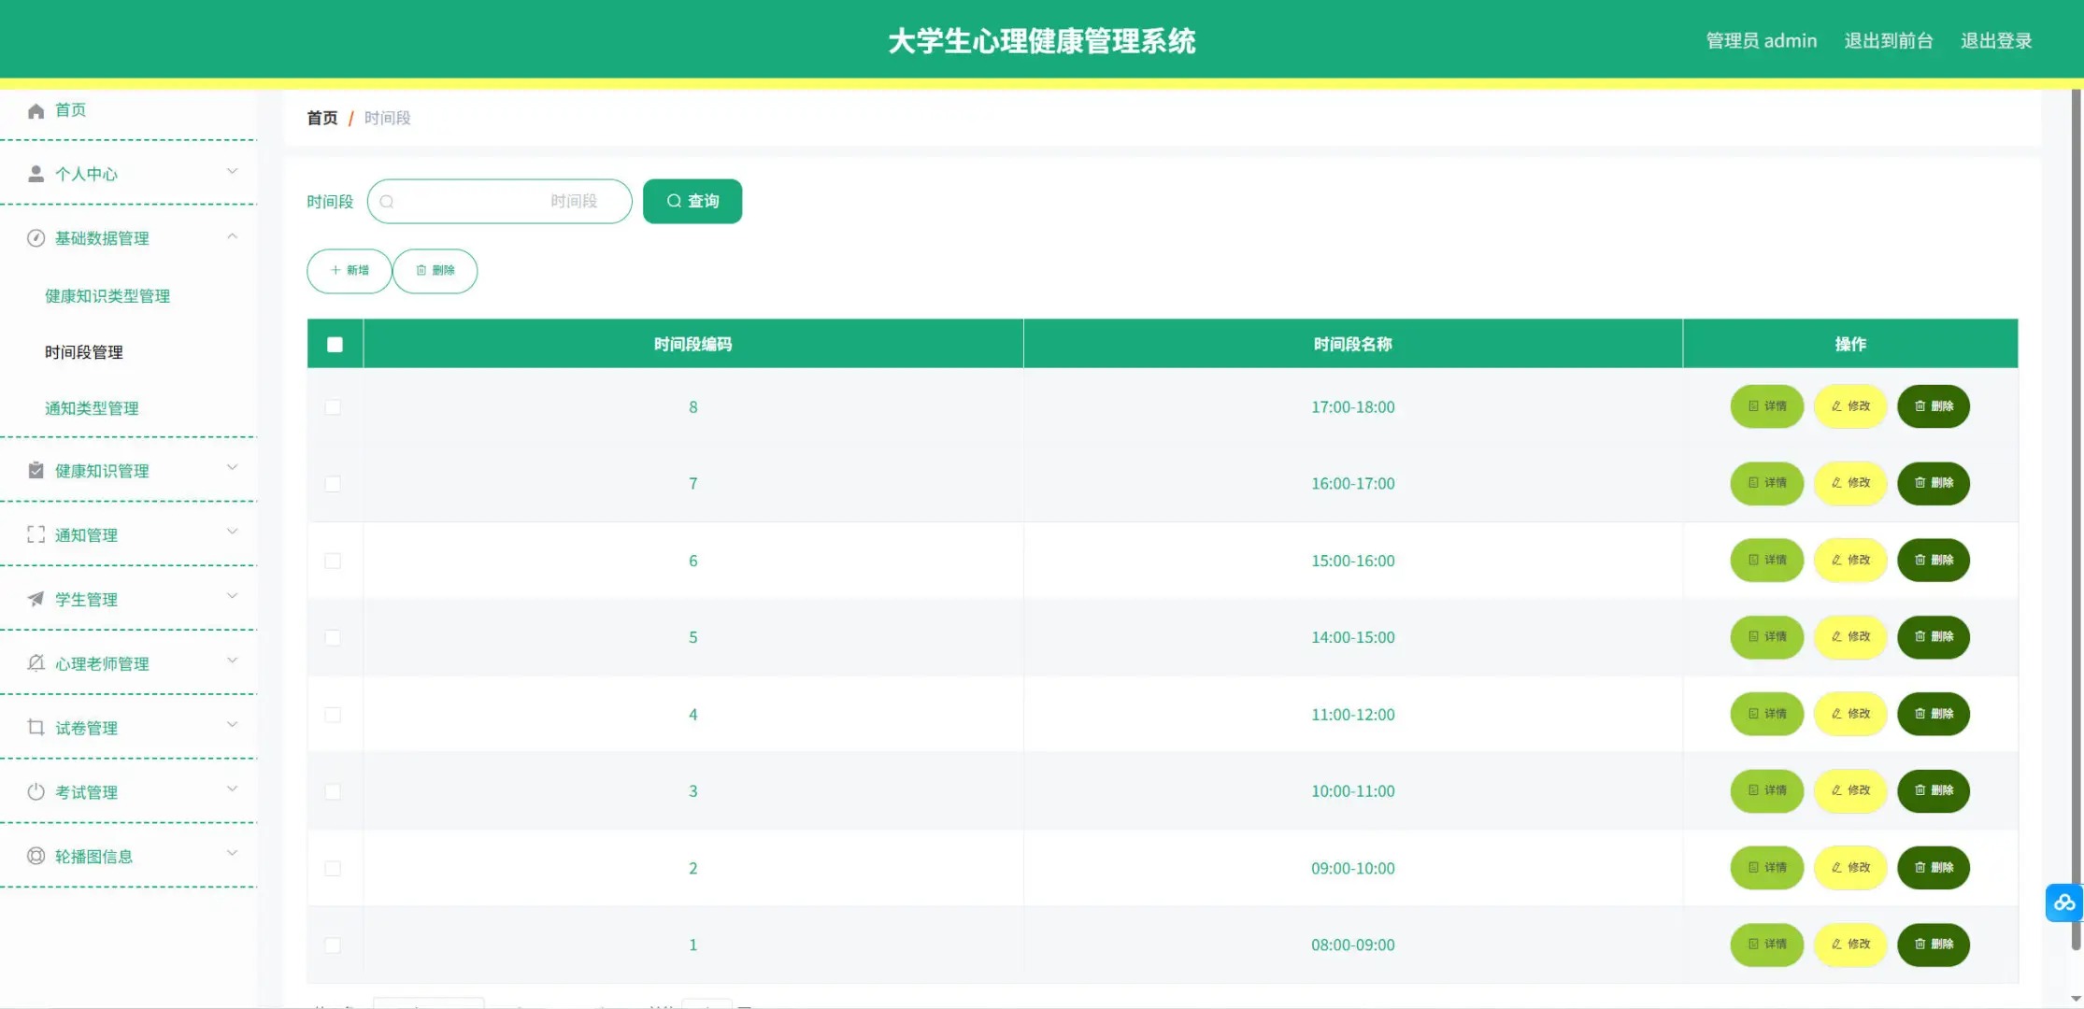Screen dimensions: 2084x1009
Task: Tick the checkbox for row 14:00-15:00
Action: [333, 637]
